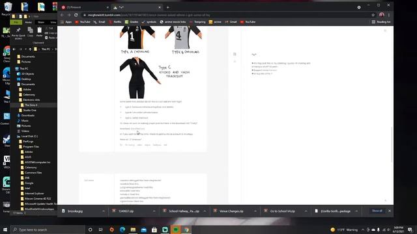The width and height of the screenshot is (417, 234).
Task: Close the Pinterest tab
Action: click(108, 7)
